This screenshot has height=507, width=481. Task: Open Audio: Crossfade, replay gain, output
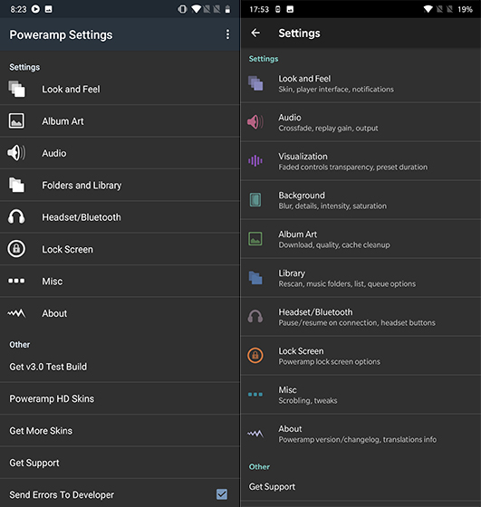(361, 122)
